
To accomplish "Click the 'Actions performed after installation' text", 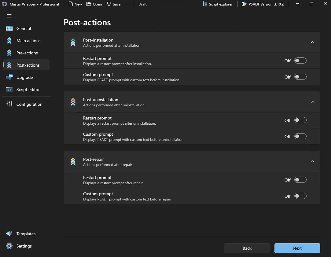I will point(112,46).
